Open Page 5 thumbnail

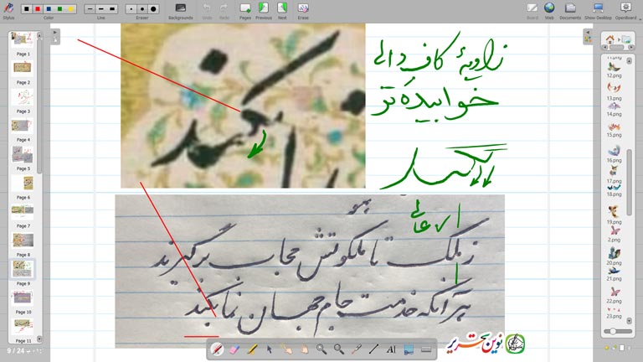(23, 155)
